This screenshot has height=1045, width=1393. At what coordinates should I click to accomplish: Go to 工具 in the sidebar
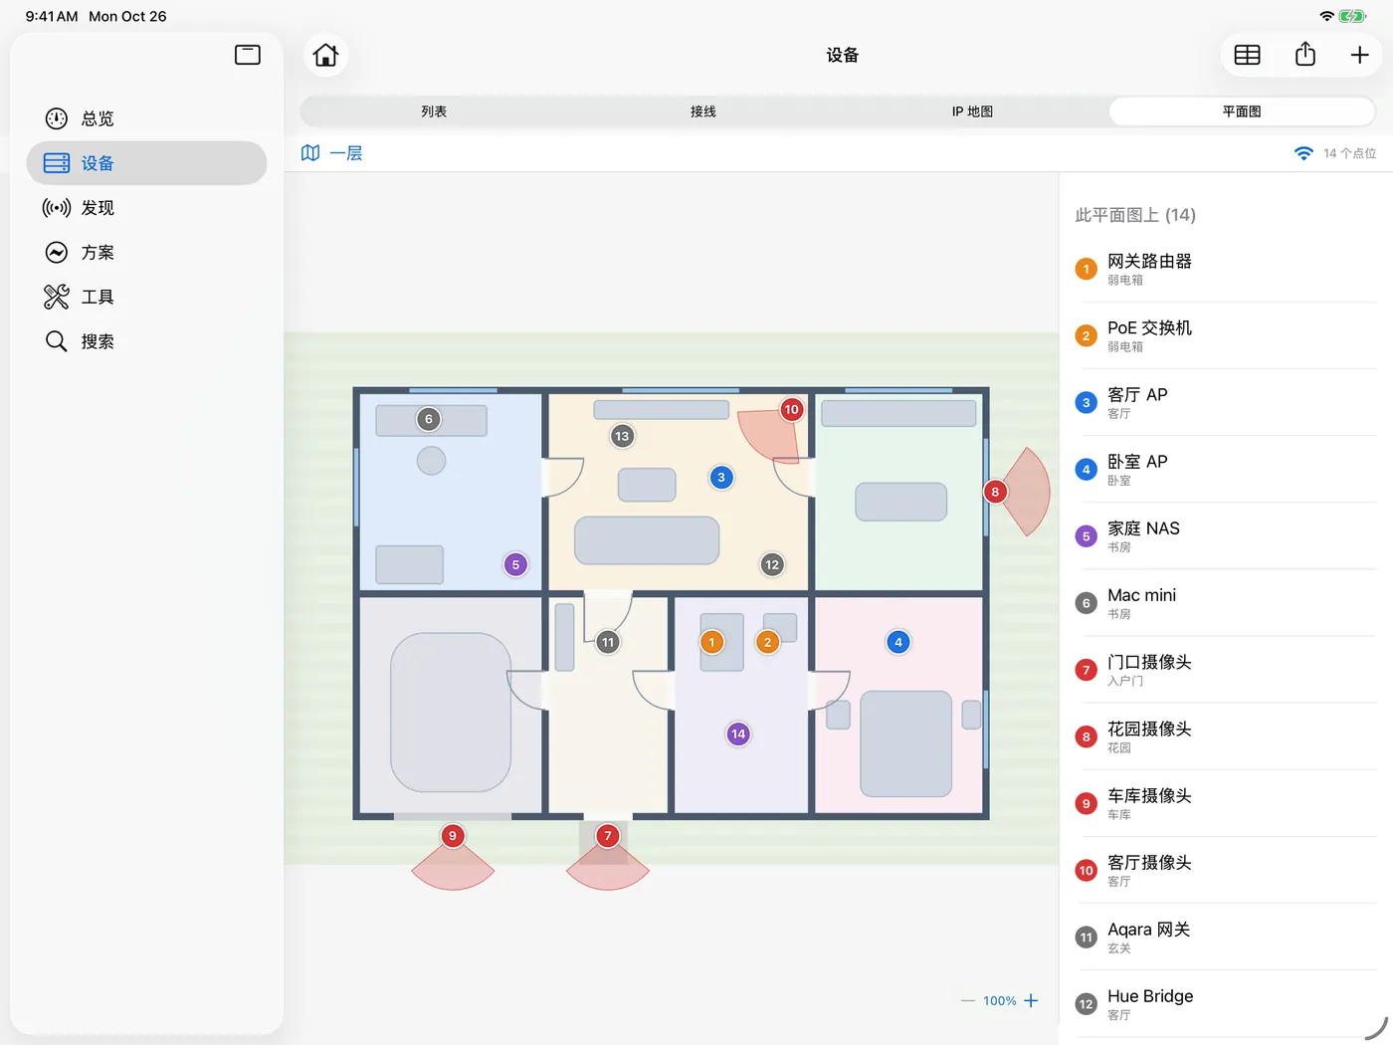point(146,297)
